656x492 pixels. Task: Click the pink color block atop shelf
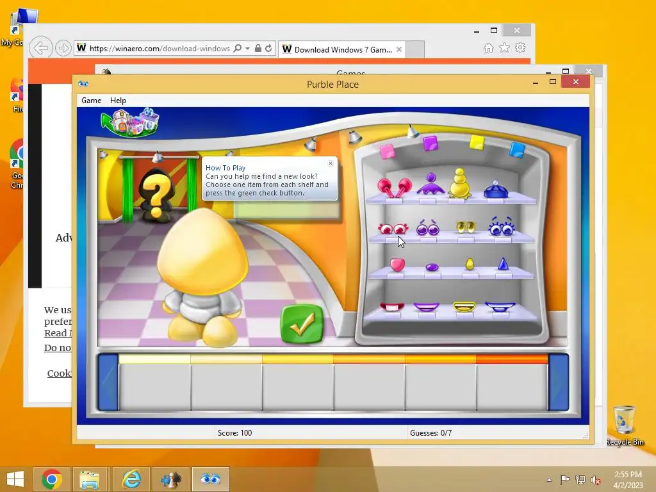[387, 151]
